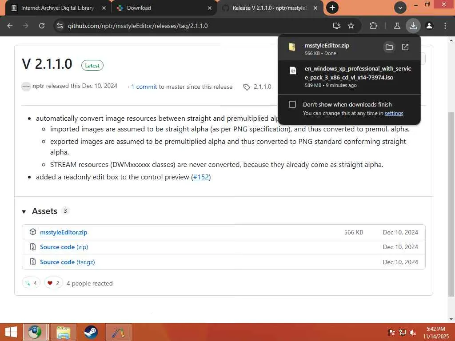This screenshot has width=455, height=341.
Task: Open the Chrome Labs flask icon
Action: (397, 26)
